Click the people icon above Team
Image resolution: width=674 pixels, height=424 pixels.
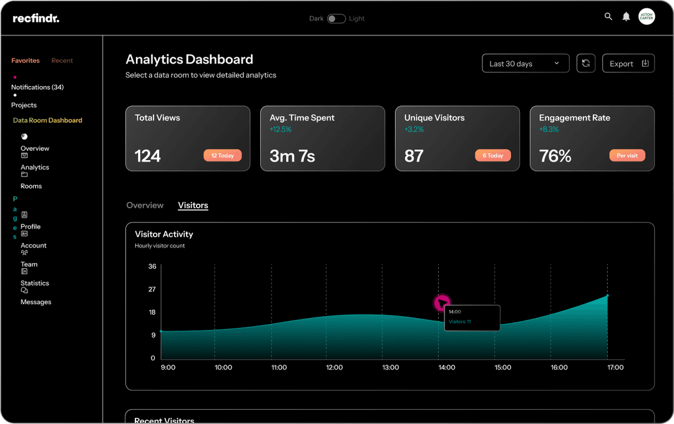click(24, 253)
